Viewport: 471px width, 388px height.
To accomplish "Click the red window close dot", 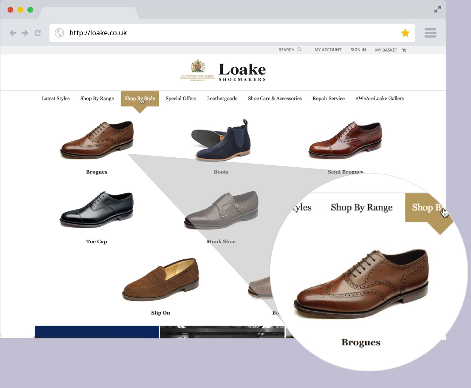I will coord(10,10).
